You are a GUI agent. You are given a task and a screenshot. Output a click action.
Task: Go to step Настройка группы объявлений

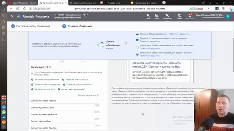point(31,26)
